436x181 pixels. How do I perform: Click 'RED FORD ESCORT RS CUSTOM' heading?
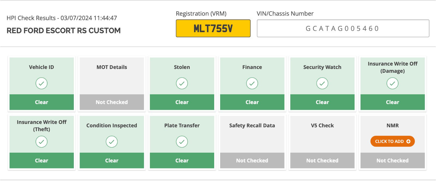[x=63, y=31]
